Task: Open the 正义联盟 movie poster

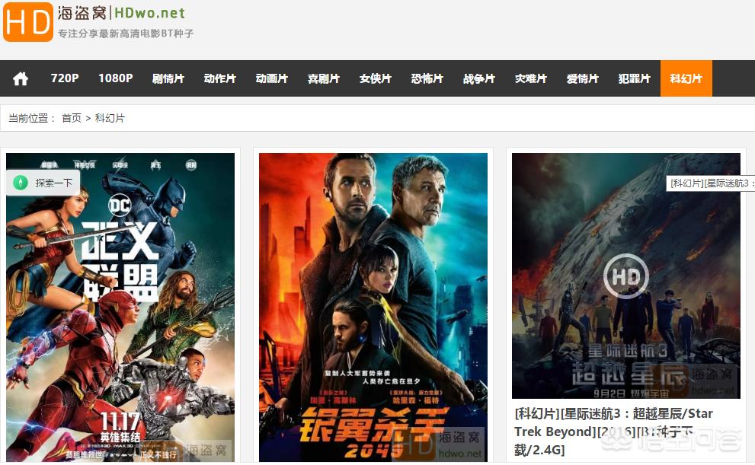Action: pos(120,307)
